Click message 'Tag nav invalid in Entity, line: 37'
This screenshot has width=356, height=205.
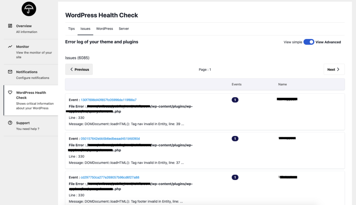click(x=126, y=163)
